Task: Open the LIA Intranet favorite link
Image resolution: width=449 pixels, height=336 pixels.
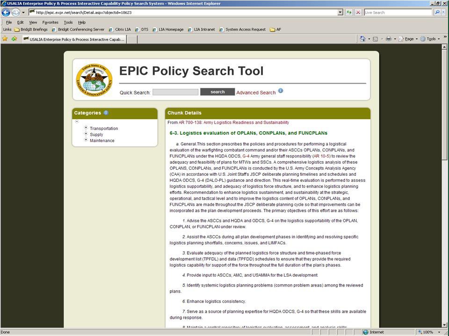Action: (x=201, y=29)
